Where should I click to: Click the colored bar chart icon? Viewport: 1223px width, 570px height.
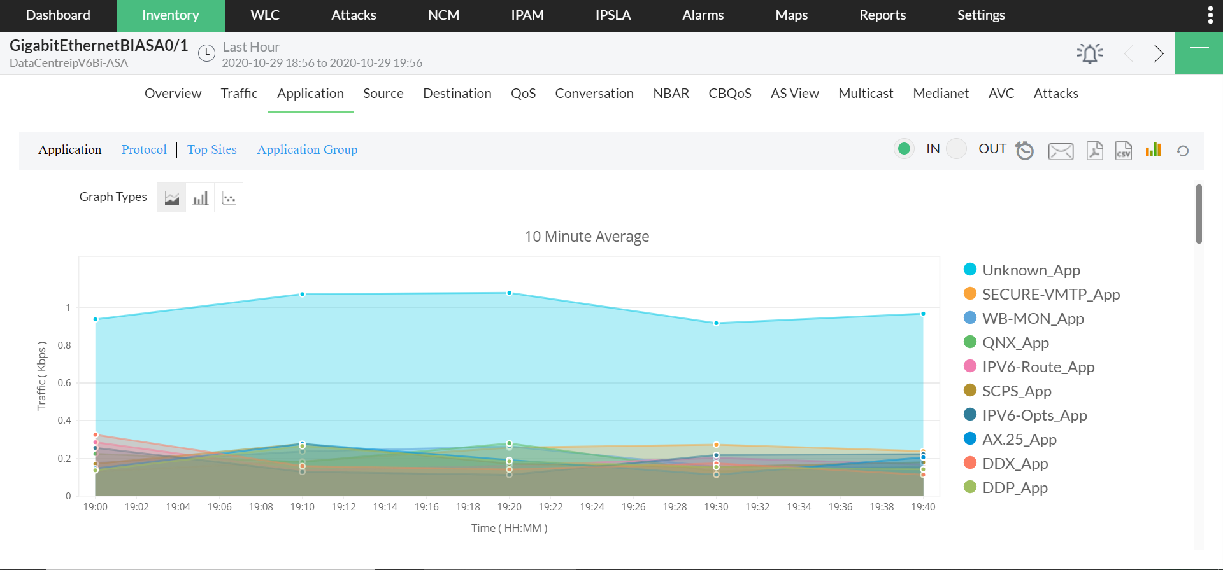click(x=1153, y=150)
